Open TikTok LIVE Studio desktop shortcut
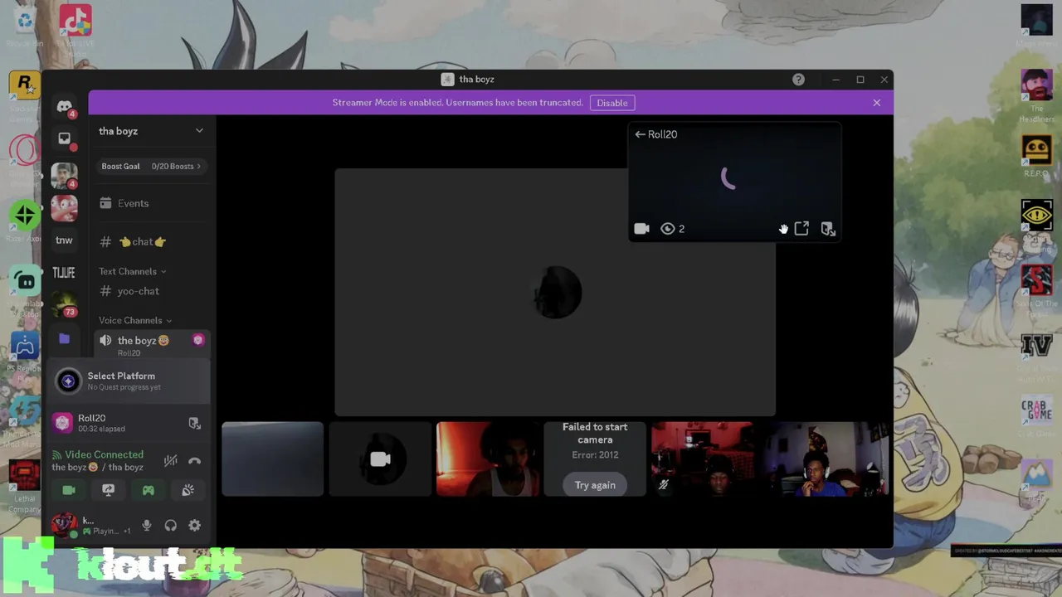1062x597 pixels. (x=76, y=29)
